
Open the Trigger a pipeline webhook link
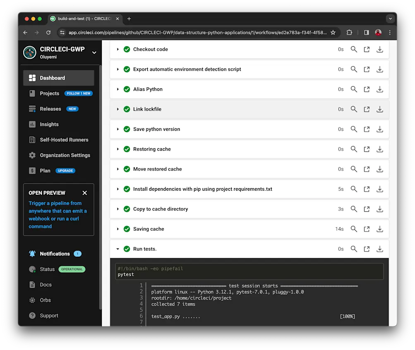point(57,215)
